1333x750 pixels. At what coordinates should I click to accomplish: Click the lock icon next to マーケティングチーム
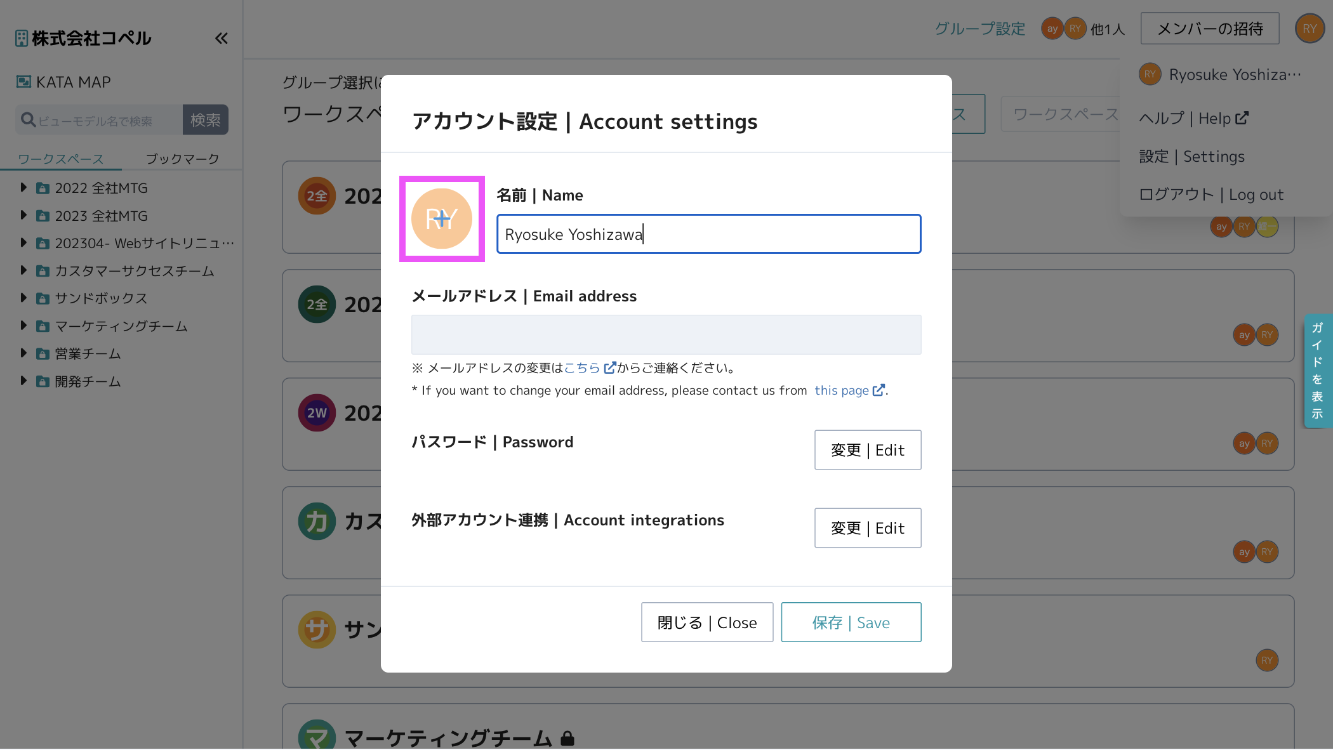point(567,739)
